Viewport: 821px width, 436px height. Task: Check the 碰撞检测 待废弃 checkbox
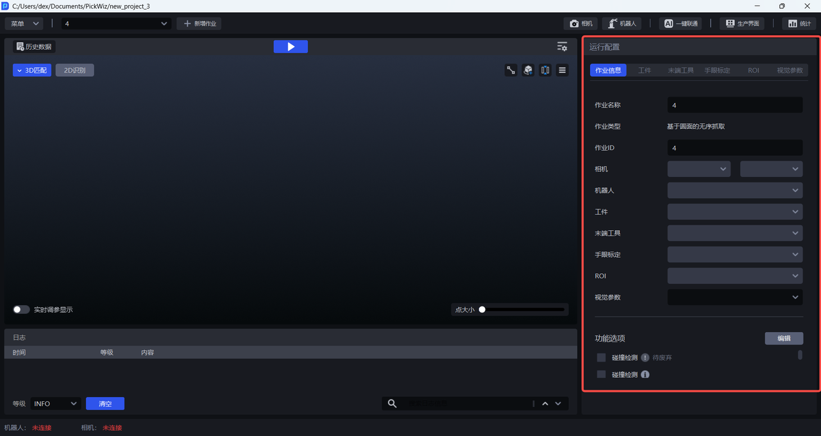pyautogui.click(x=601, y=358)
